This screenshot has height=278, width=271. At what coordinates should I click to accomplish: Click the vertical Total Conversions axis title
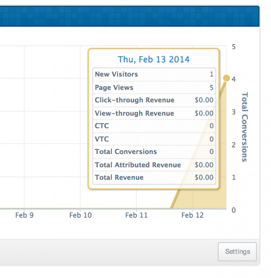pos(244,127)
